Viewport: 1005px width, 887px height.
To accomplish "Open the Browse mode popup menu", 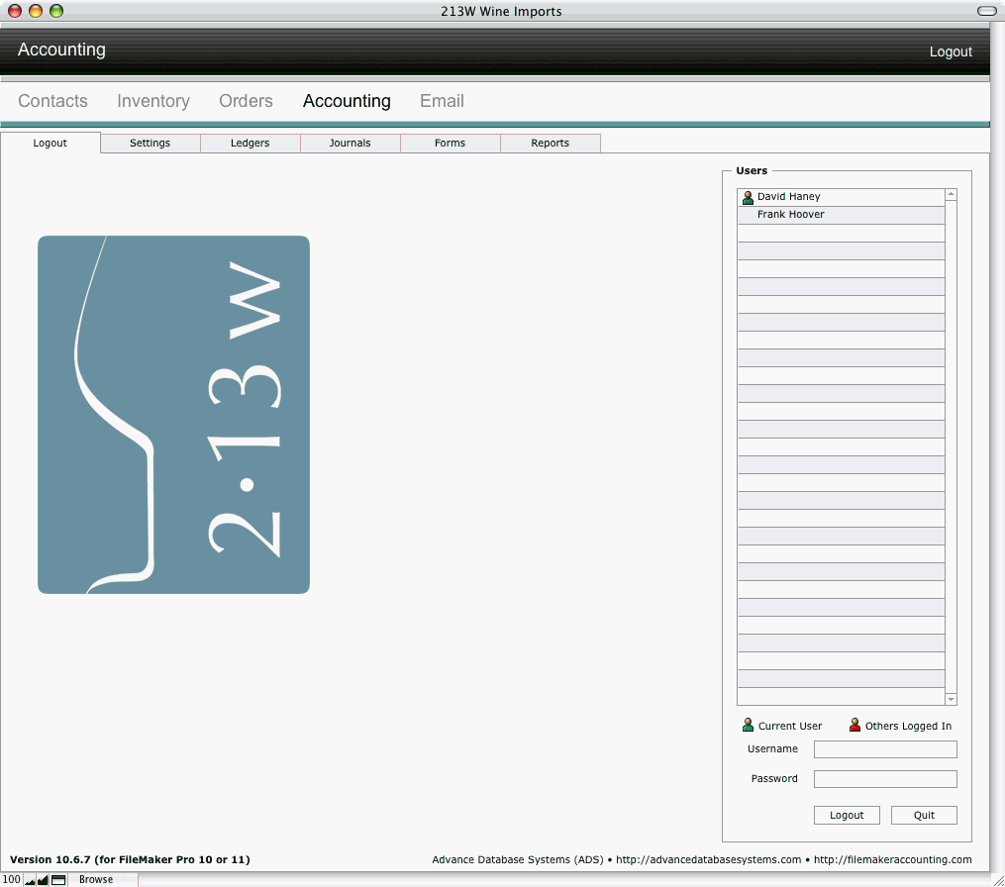I will (103, 879).
